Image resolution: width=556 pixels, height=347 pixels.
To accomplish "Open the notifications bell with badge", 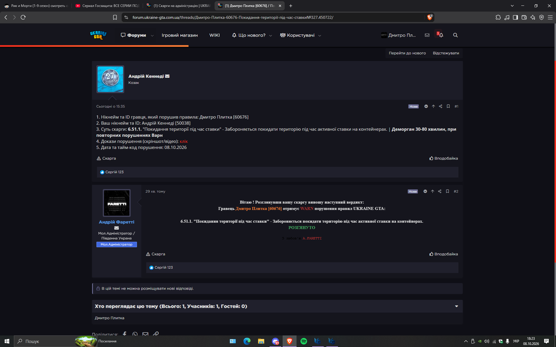I will (x=440, y=35).
